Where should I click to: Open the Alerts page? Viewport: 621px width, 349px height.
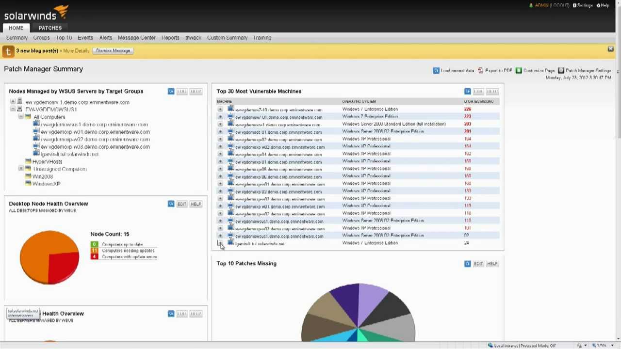[x=105, y=38]
